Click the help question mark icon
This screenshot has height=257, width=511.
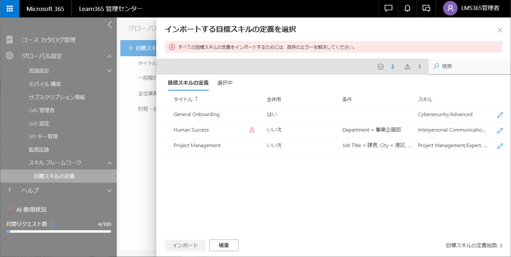[x=9, y=190]
